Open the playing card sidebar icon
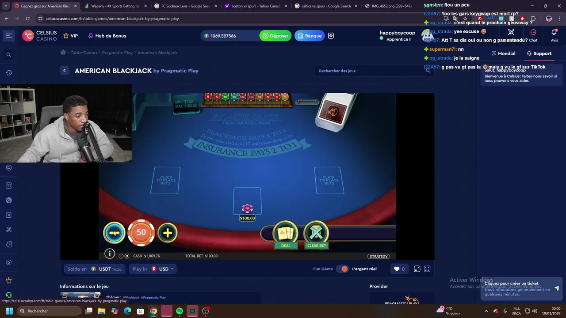Screen dimensions: 566x318 [x=8, y=215]
